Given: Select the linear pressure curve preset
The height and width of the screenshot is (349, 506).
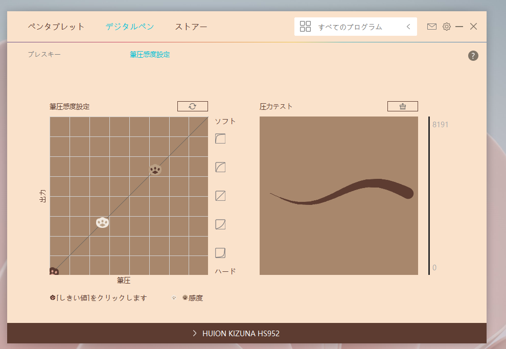Looking at the screenshot, I should click(220, 196).
